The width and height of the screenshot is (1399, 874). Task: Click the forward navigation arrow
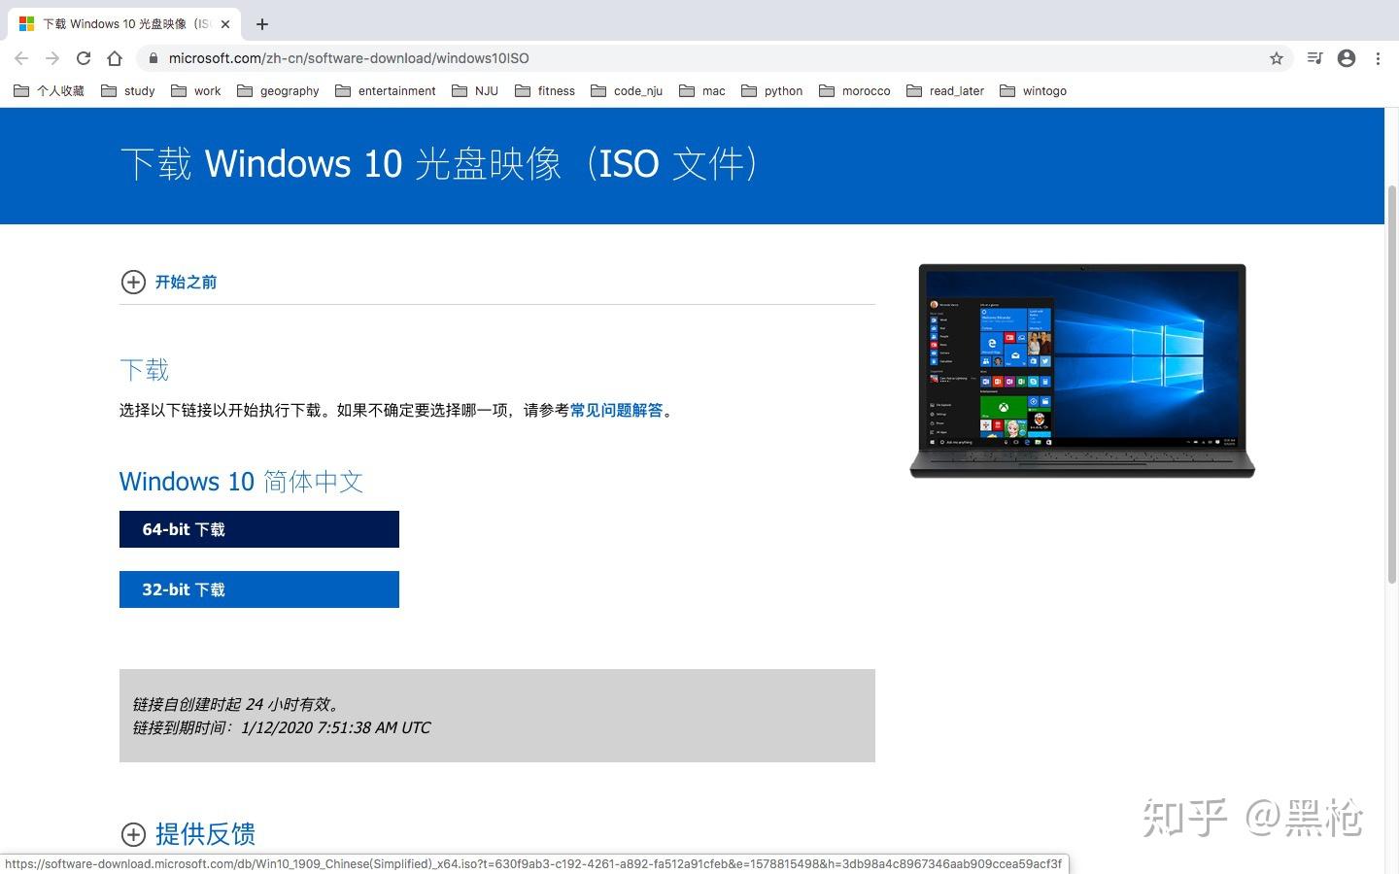coord(52,58)
